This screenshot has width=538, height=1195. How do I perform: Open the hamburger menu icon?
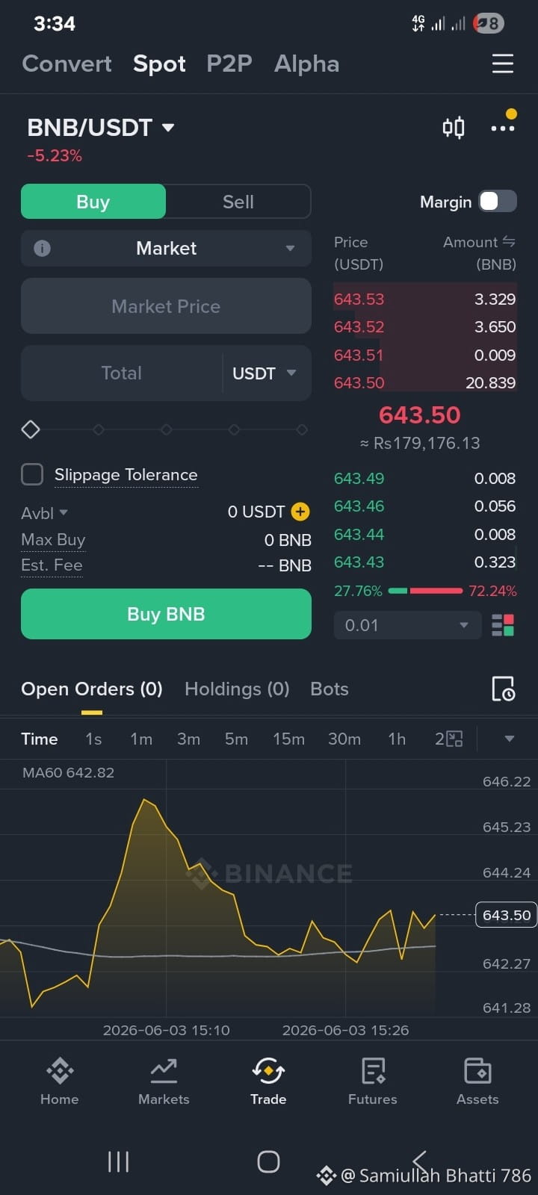click(503, 63)
